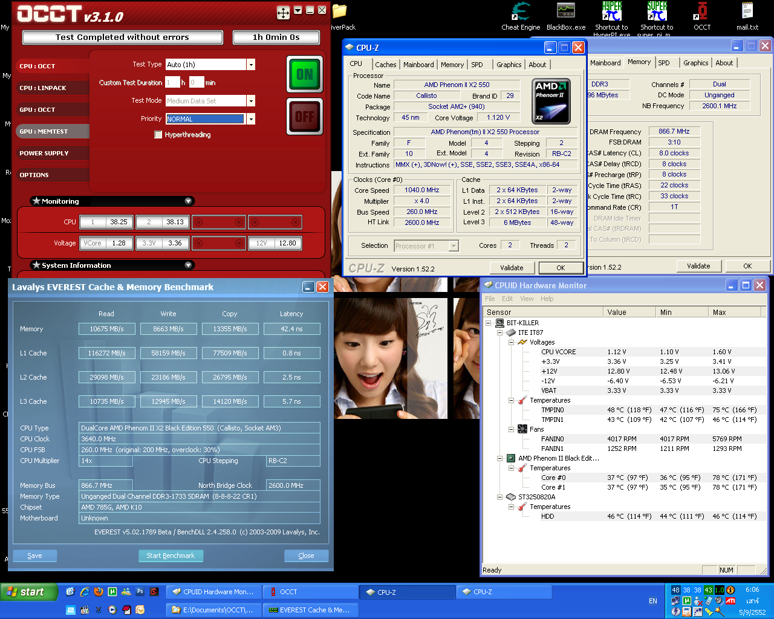Launch Firefox from the quick launch bar
Screen dimensions: 774x619
(x=99, y=592)
